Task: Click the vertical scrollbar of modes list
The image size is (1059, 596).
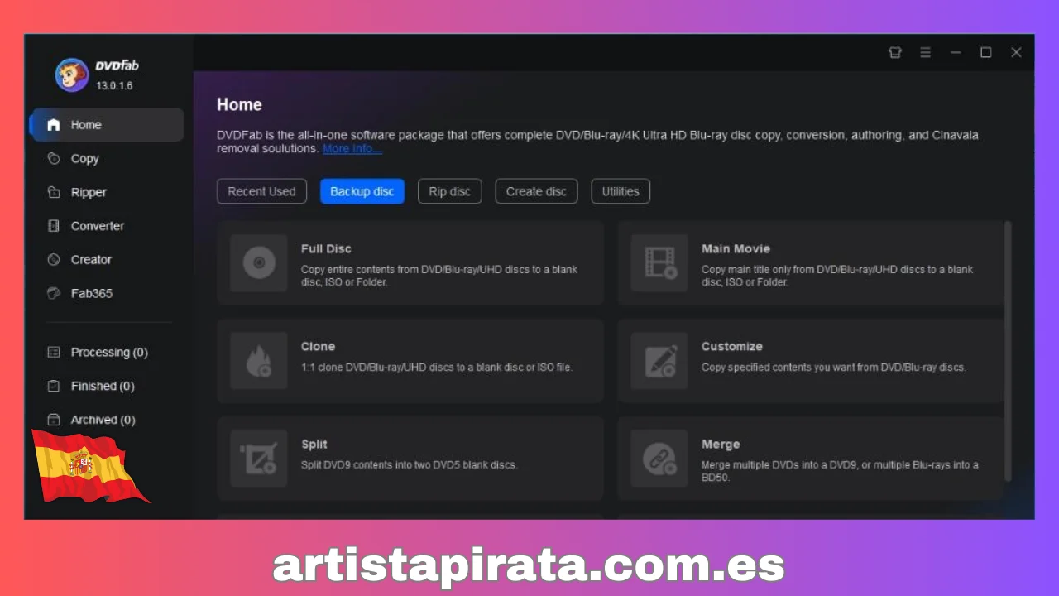Action: 1008,351
